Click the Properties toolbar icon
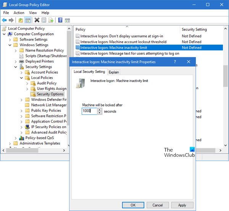The image size is (229, 211). tap(44, 20)
